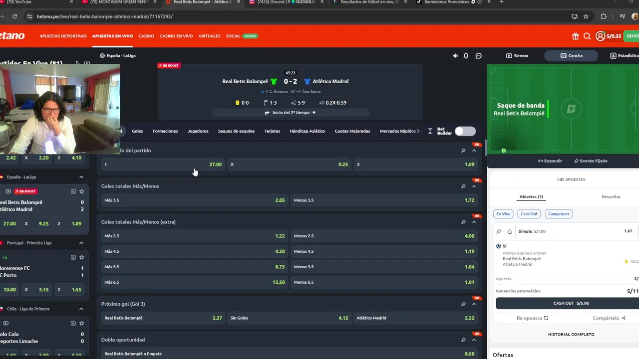Image resolution: width=639 pixels, height=359 pixels.
Task: Collapse the Próximo gol (Gol 3) section
Action: pos(474,304)
